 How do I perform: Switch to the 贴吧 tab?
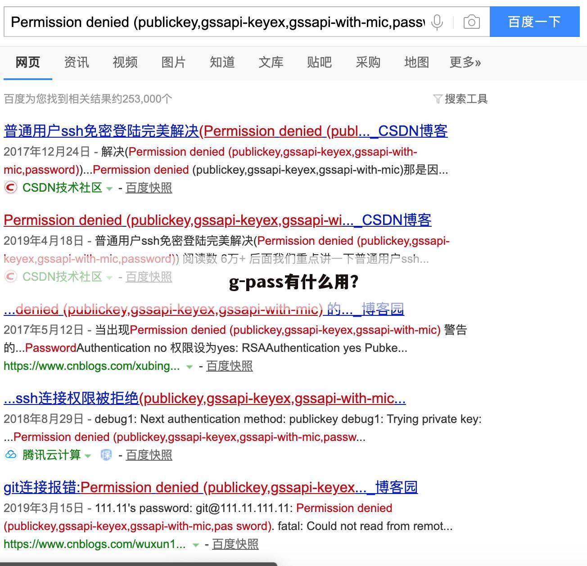click(320, 62)
